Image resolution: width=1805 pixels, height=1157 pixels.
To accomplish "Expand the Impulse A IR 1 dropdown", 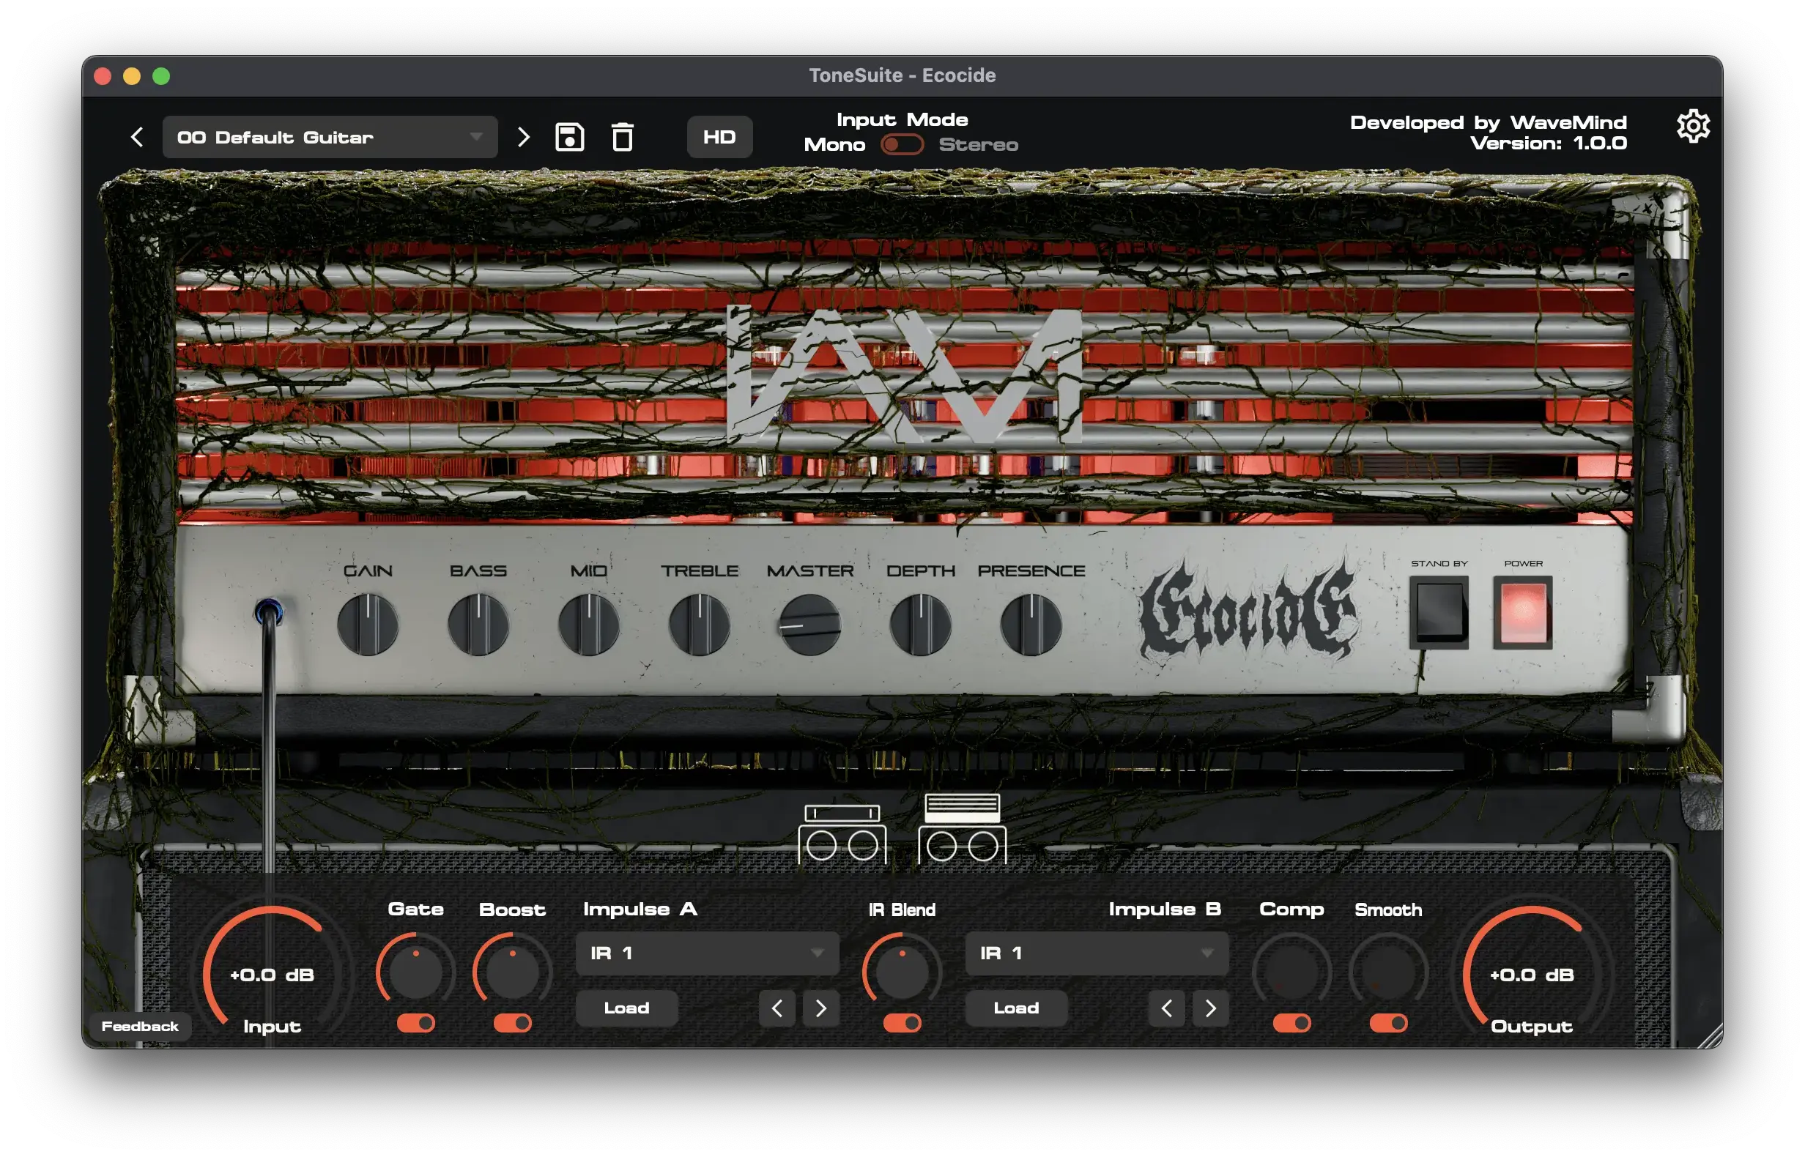I will [706, 953].
